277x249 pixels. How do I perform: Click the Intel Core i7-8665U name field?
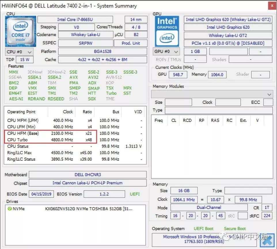[75, 19]
